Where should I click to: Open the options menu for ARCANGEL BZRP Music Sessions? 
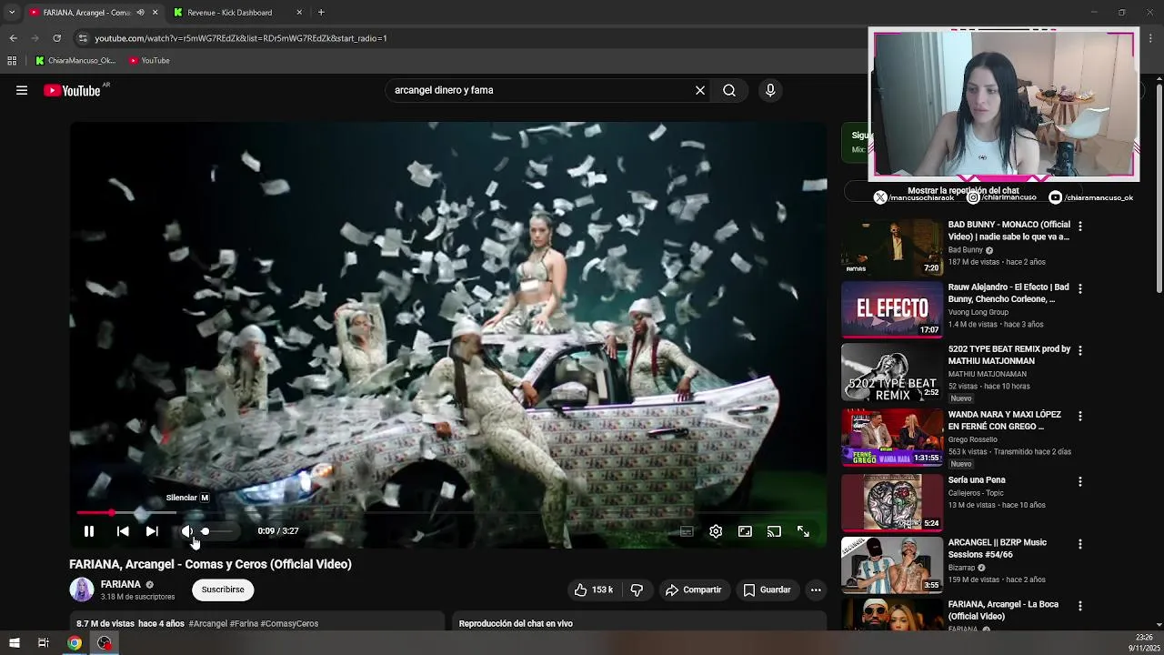[1080, 543]
